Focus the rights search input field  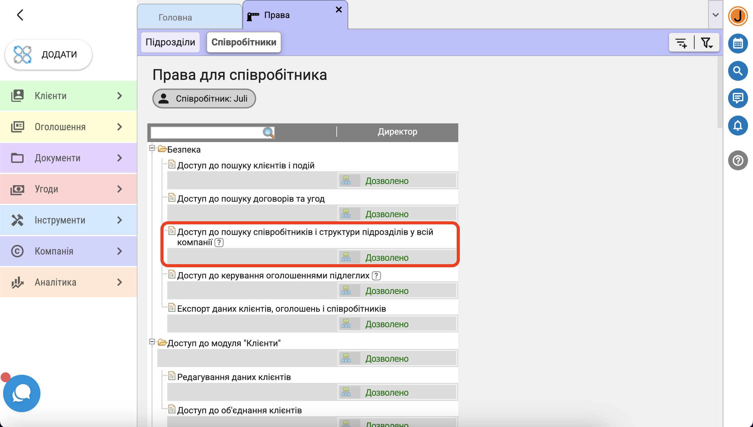pos(206,133)
